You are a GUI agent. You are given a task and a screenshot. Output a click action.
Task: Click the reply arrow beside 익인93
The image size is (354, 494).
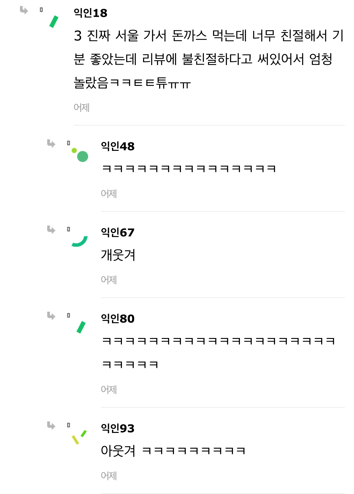tap(51, 426)
